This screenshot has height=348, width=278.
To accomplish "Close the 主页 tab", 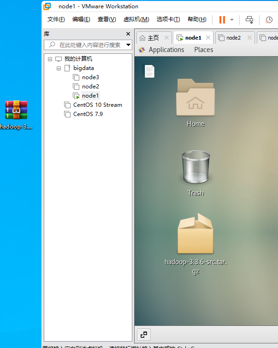I will tap(166, 37).
